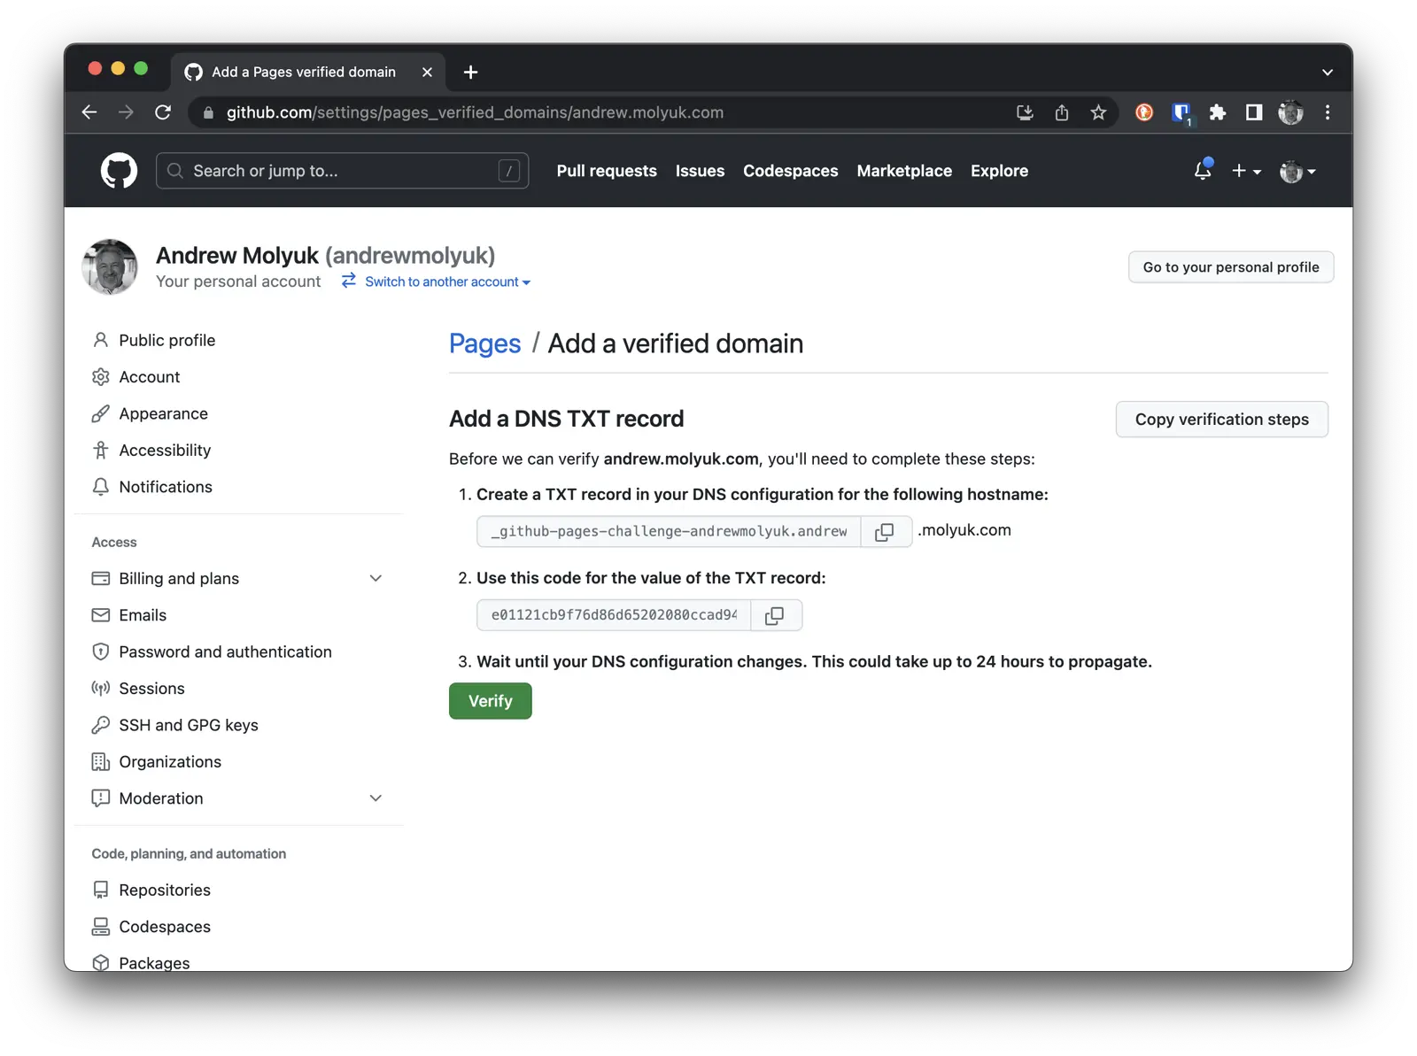
Task: Click the GitHub octocat logo
Action: [119, 170]
